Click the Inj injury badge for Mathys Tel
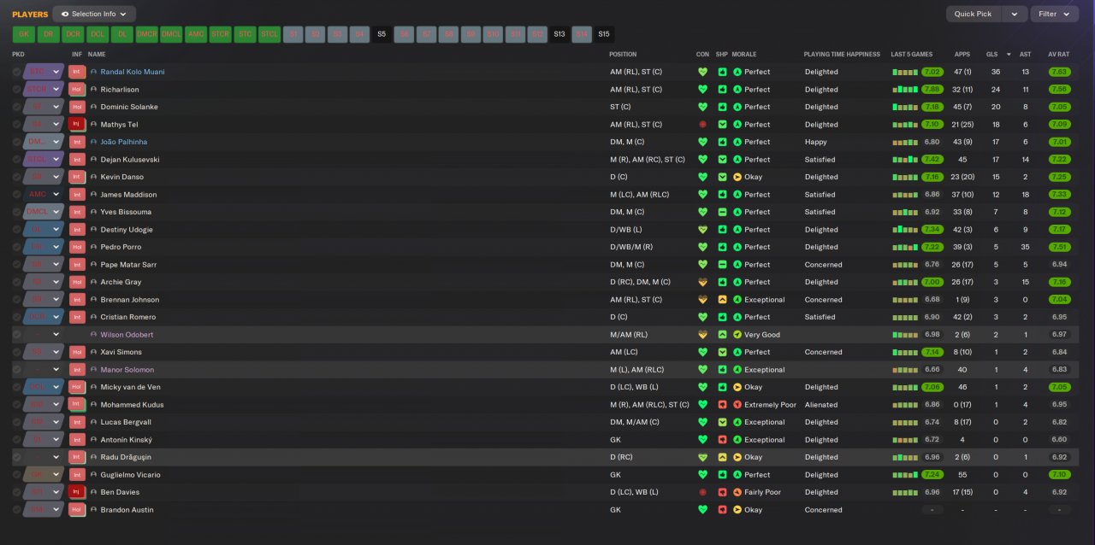 coord(77,125)
